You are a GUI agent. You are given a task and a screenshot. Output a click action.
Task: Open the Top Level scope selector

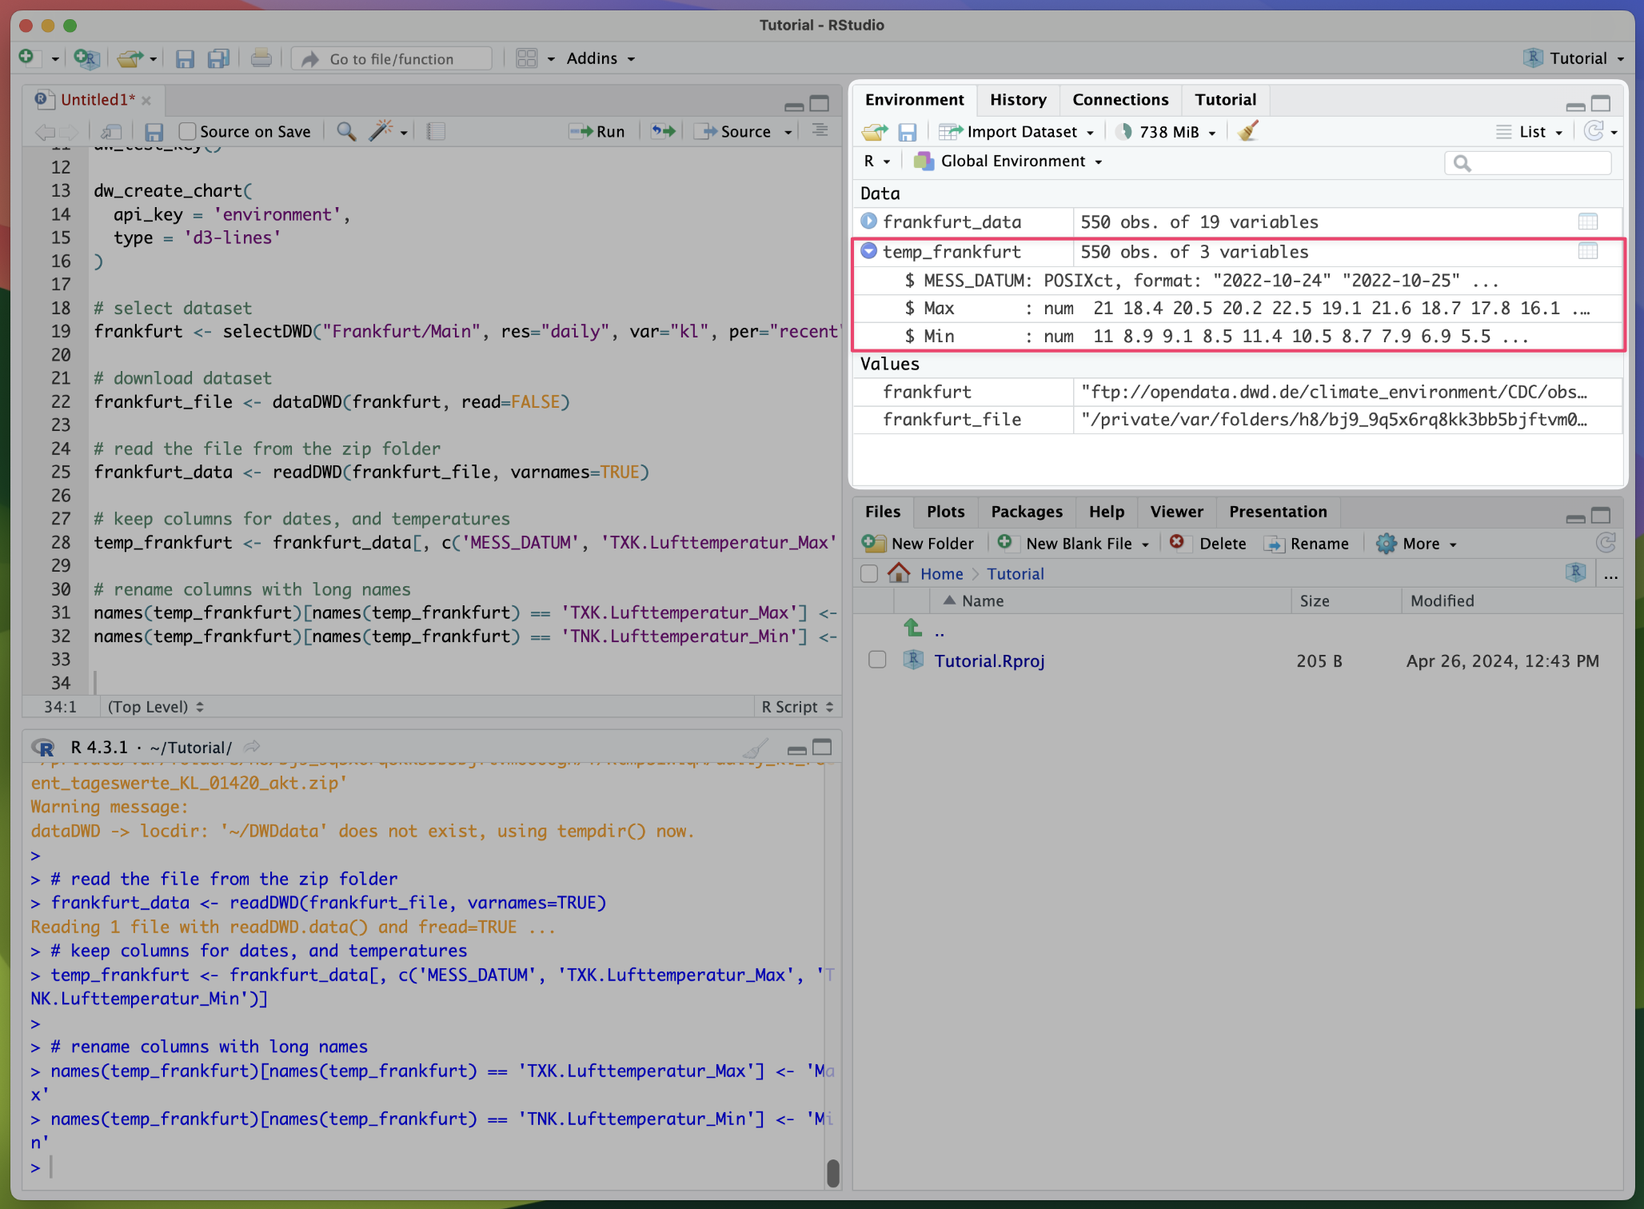point(156,707)
